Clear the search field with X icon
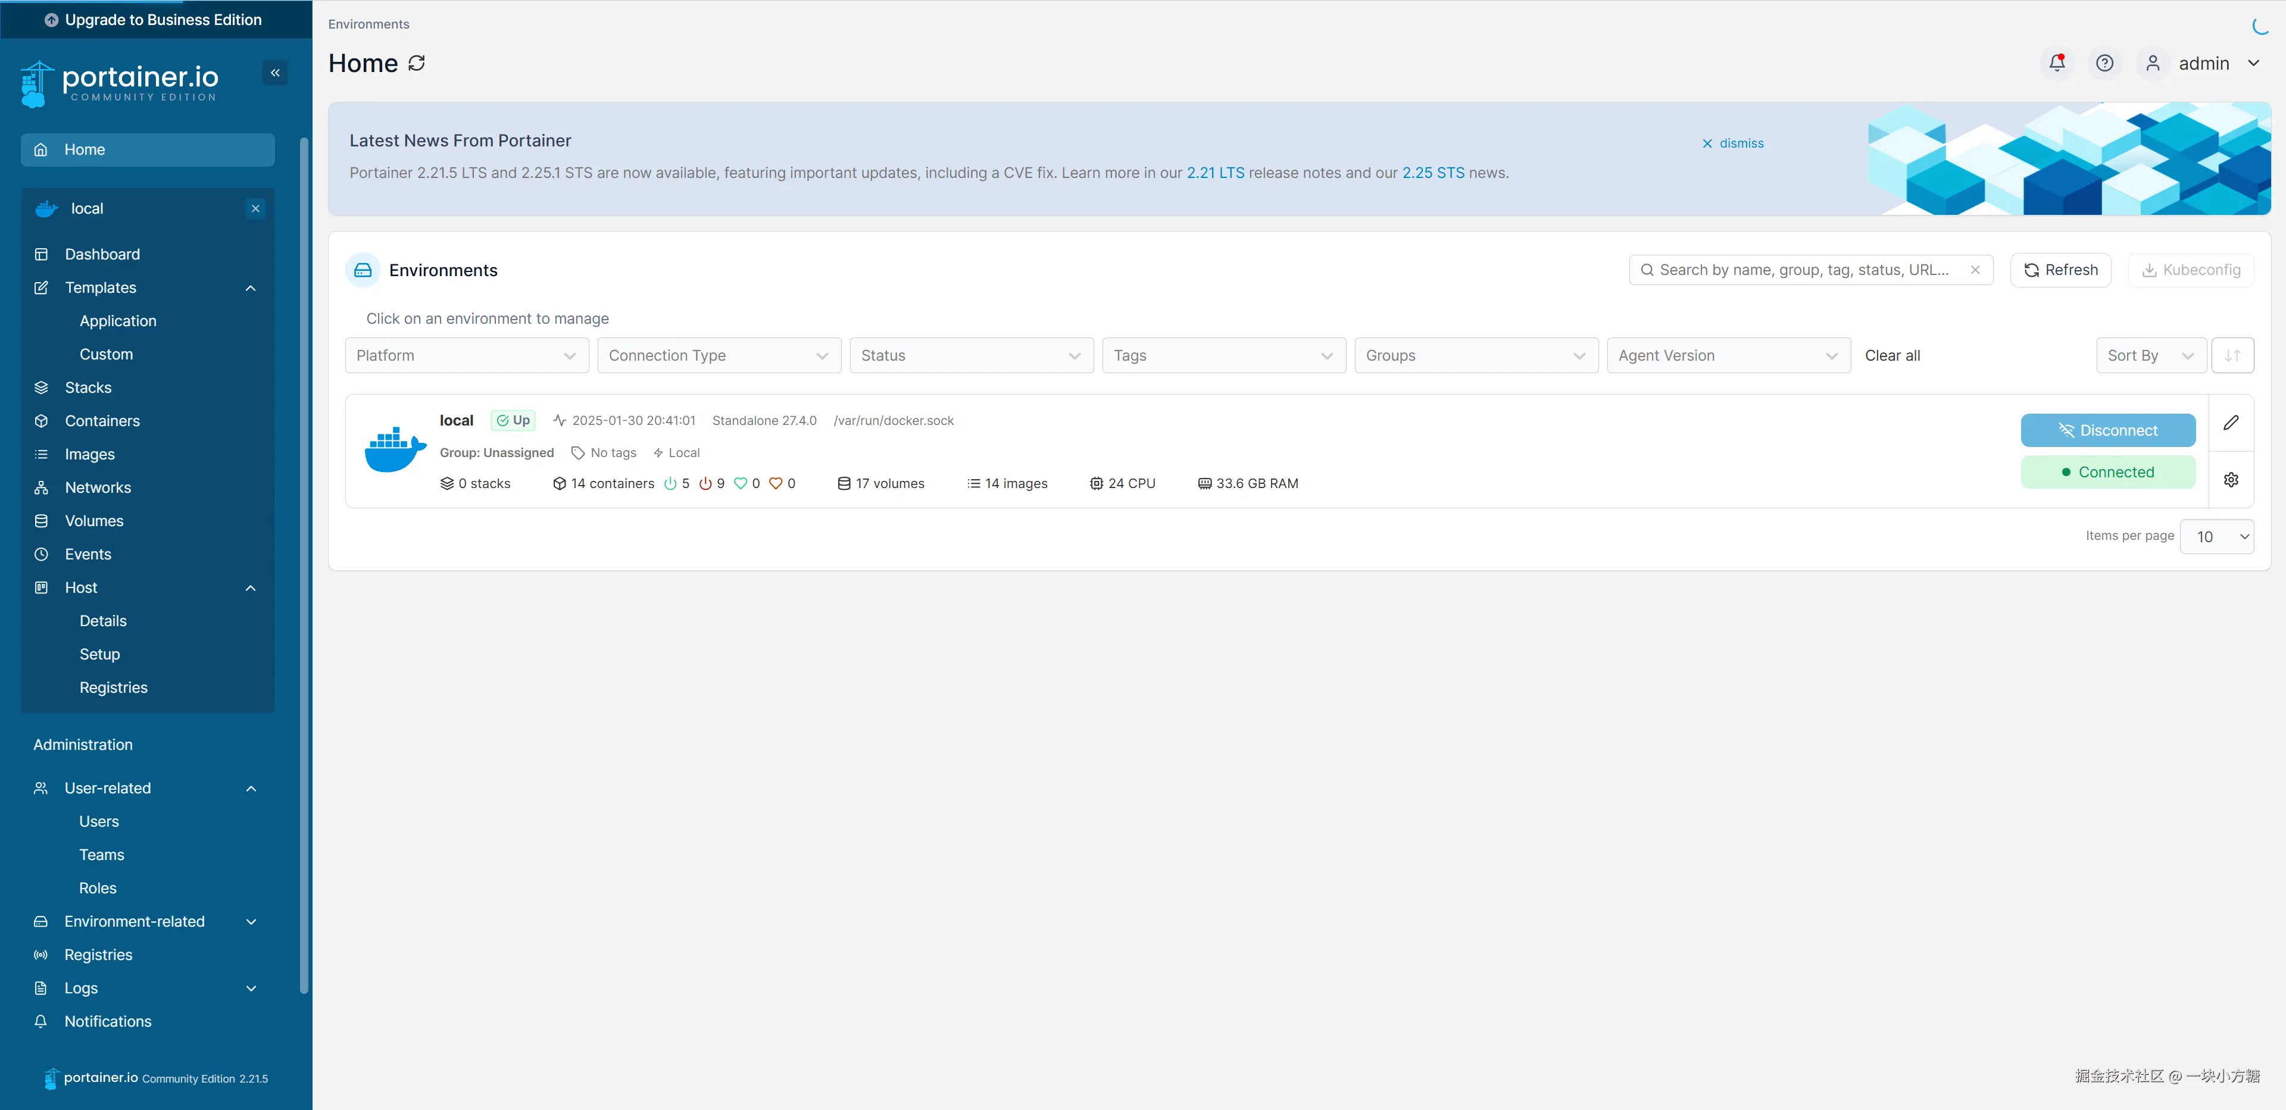This screenshot has height=1110, width=2286. pos(1975,270)
